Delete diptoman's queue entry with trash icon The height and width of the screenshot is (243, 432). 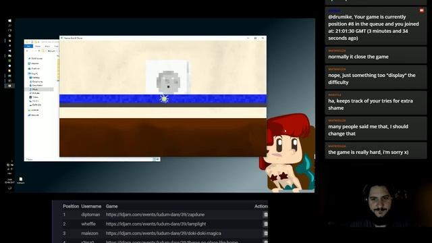(265, 215)
